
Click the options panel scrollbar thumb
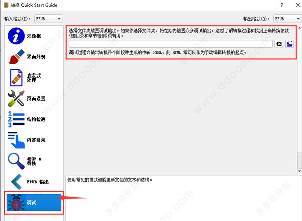[x=299, y=160]
